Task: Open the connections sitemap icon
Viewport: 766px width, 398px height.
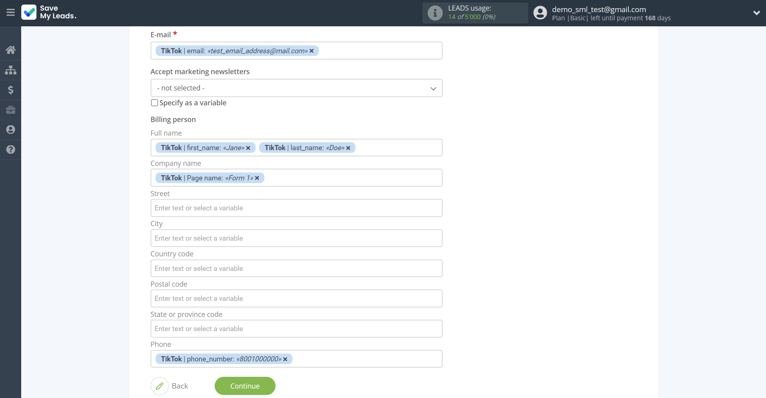Action: click(x=11, y=70)
